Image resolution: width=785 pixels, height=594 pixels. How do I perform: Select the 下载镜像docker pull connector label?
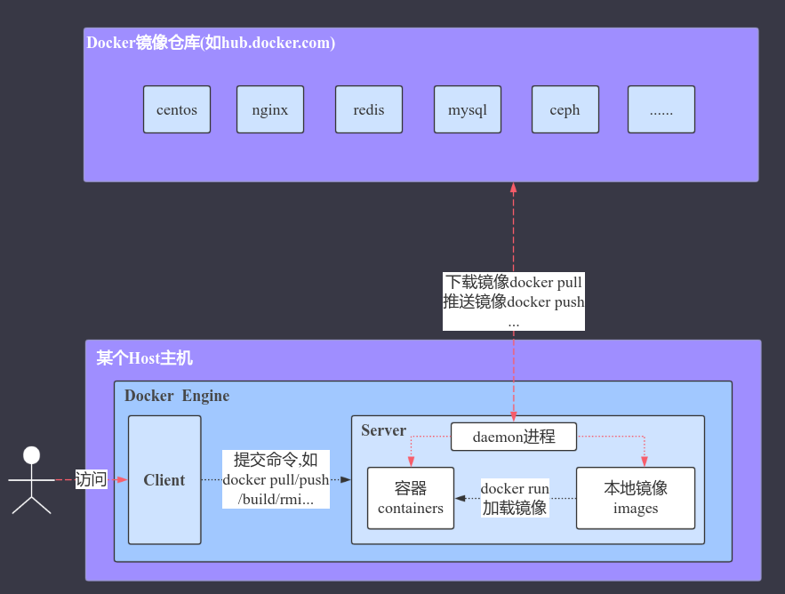point(514,301)
